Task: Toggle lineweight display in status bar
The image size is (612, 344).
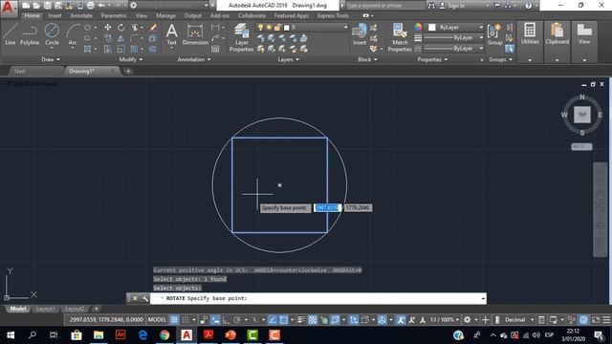Action: click(x=301, y=320)
